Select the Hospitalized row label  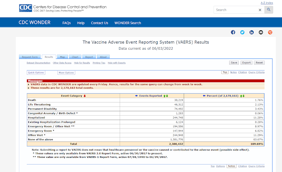(36, 117)
